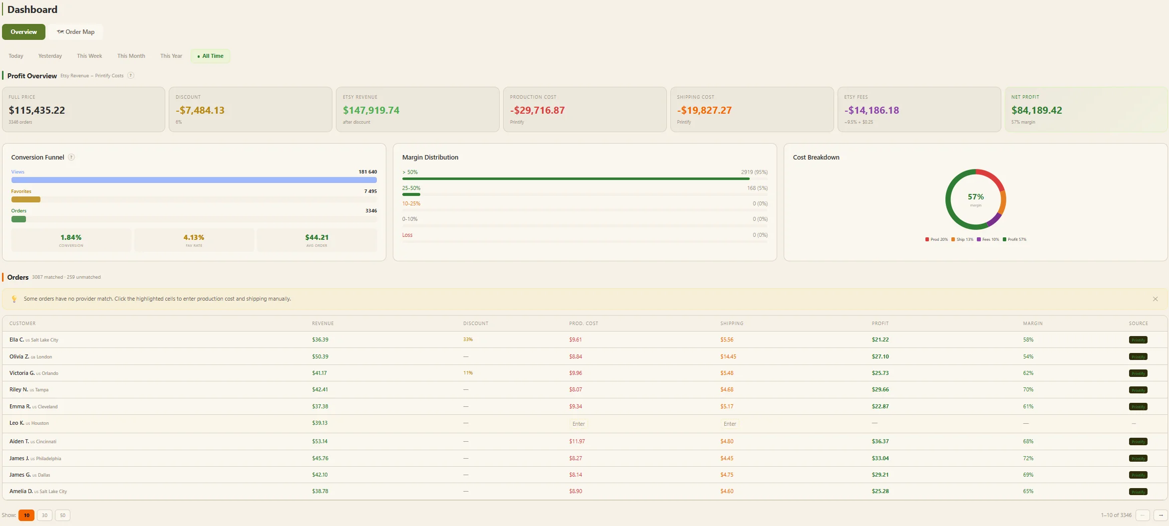Click the previous page left arrow

1143,515
